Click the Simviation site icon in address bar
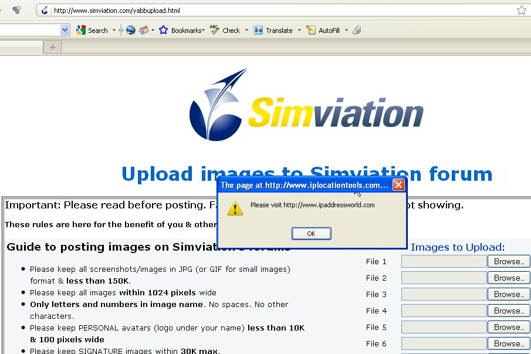 (x=45, y=11)
